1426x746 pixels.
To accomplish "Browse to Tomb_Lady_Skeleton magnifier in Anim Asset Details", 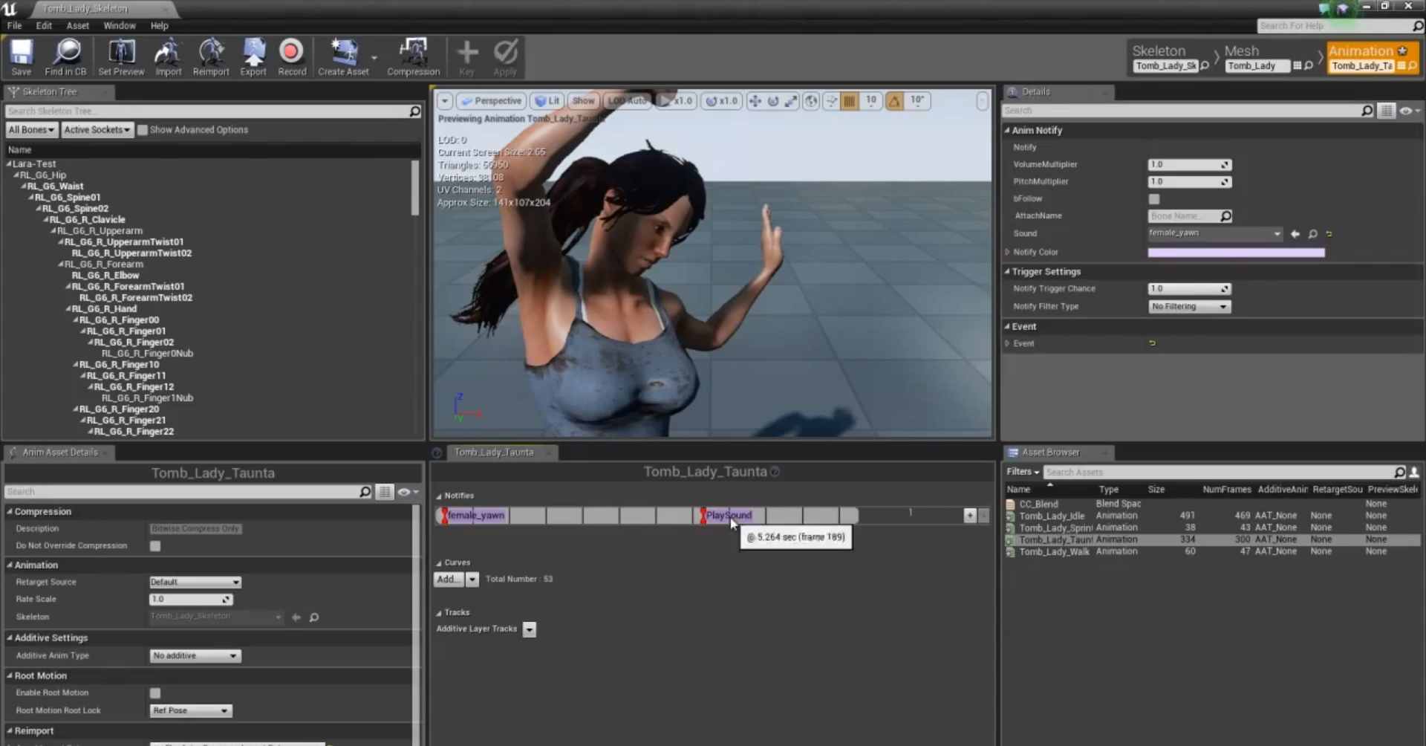I will point(314,617).
